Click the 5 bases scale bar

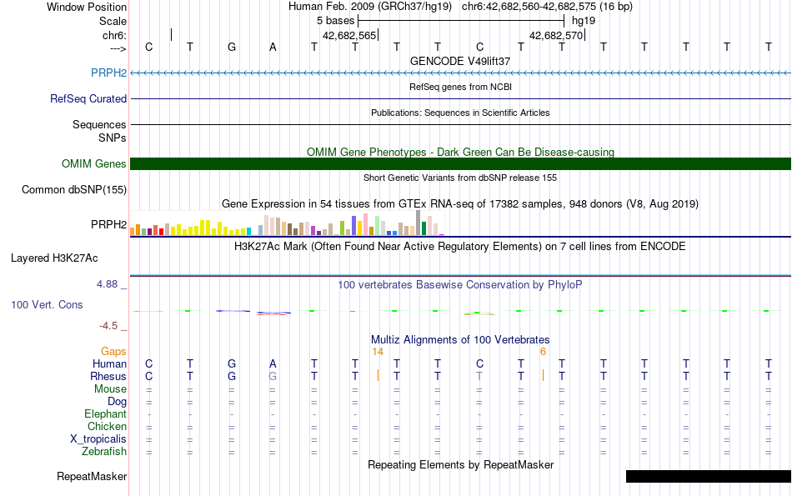pyautogui.click(x=461, y=21)
